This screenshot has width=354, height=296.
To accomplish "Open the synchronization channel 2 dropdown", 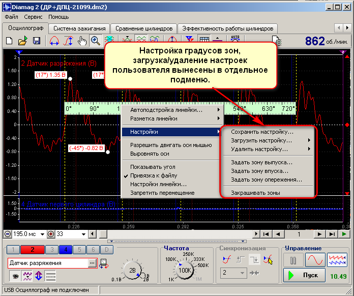I will 242,273.
